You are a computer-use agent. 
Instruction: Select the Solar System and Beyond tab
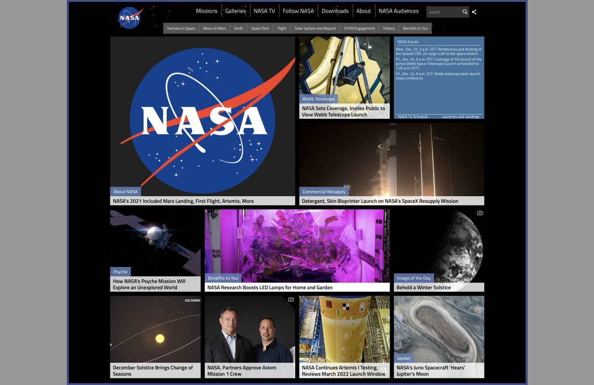pos(315,28)
